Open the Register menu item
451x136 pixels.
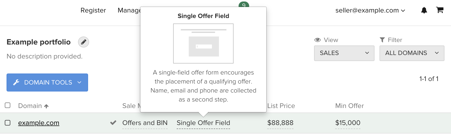pyautogui.click(x=93, y=10)
